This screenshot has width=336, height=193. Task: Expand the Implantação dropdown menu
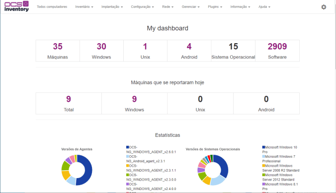(x=112, y=7)
